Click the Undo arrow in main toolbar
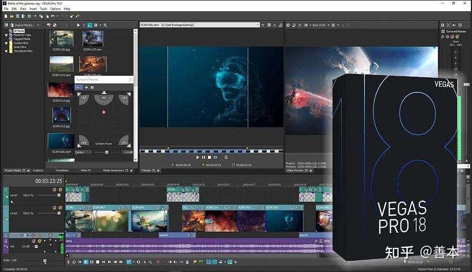Viewport: 472px width, 272px height. [53, 16]
